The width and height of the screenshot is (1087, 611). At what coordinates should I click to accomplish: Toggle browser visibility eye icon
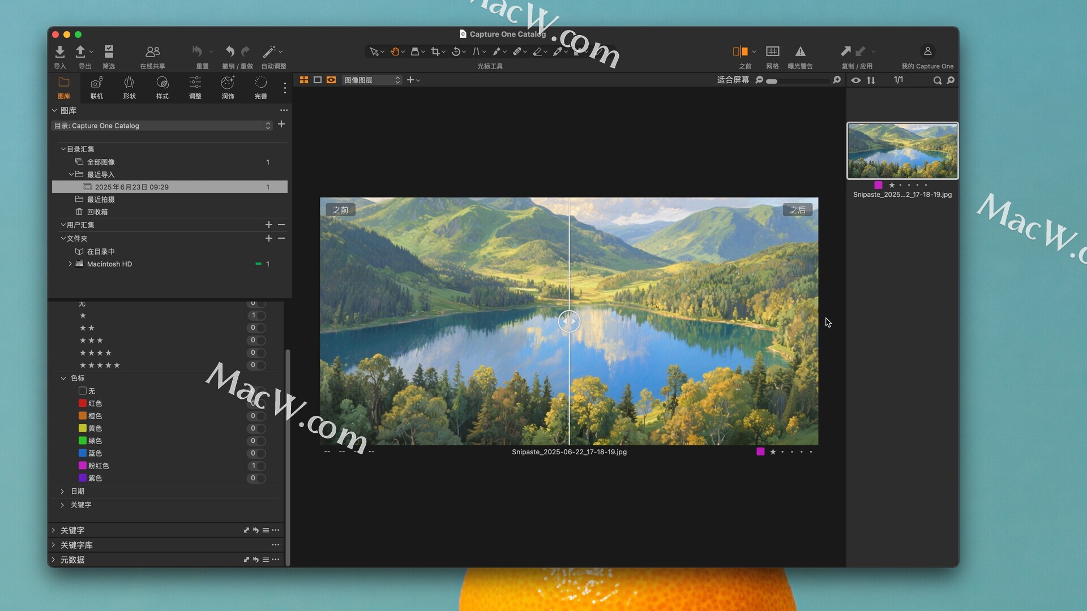pyautogui.click(x=856, y=80)
